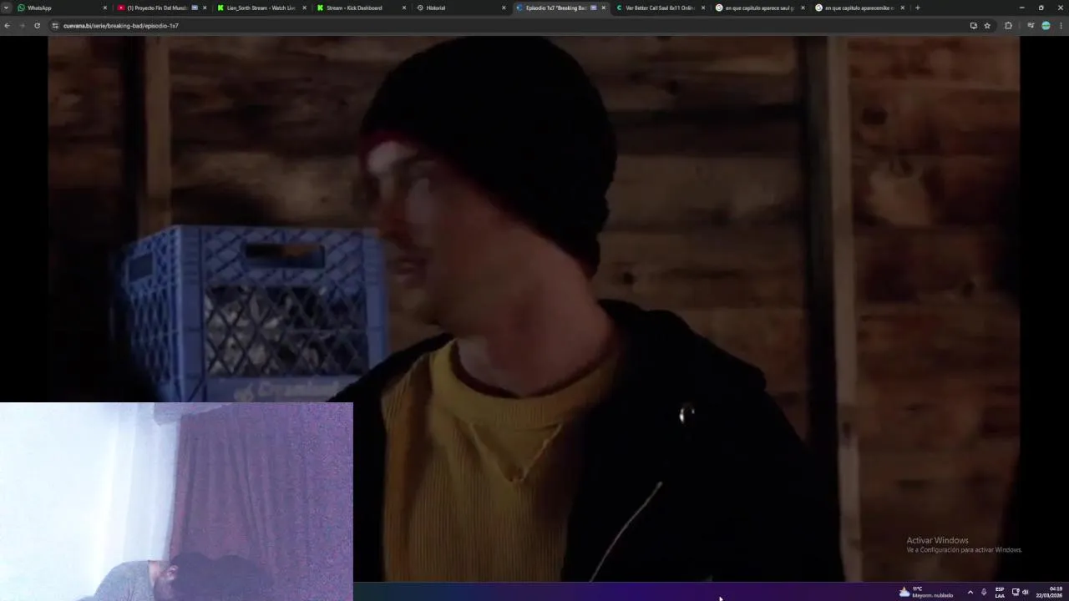The width and height of the screenshot is (1069, 601).
Task: Bookmark this page with the star icon
Action: (987, 26)
